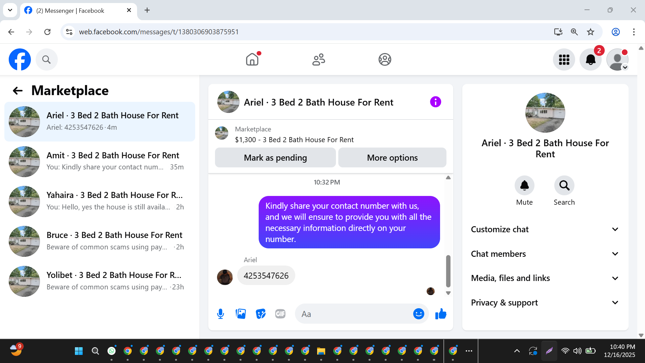Open the Yahaira house rental chat

tap(100, 201)
